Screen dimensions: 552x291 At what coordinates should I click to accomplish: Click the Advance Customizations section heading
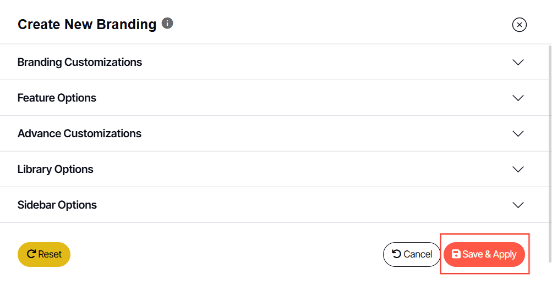pos(79,133)
